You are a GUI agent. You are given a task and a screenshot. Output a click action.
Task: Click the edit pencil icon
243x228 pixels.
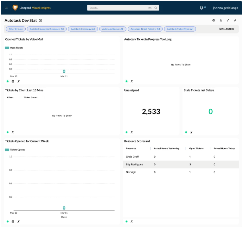tap(235, 21)
